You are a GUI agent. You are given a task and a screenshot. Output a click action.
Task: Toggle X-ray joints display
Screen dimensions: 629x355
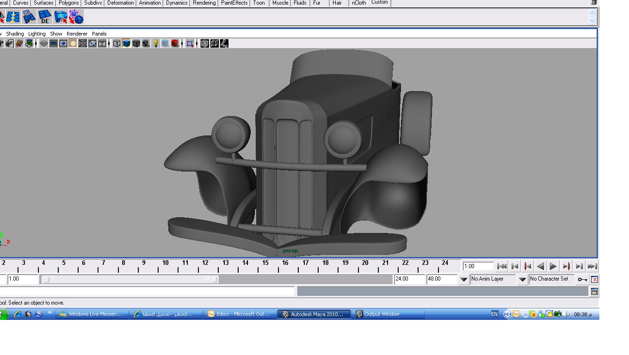point(224,43)
